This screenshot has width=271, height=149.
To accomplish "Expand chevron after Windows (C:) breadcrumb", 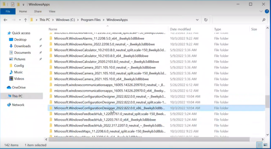I will [78, 20].
